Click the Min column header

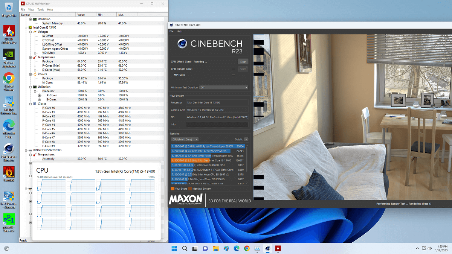[x=106, y=15]
